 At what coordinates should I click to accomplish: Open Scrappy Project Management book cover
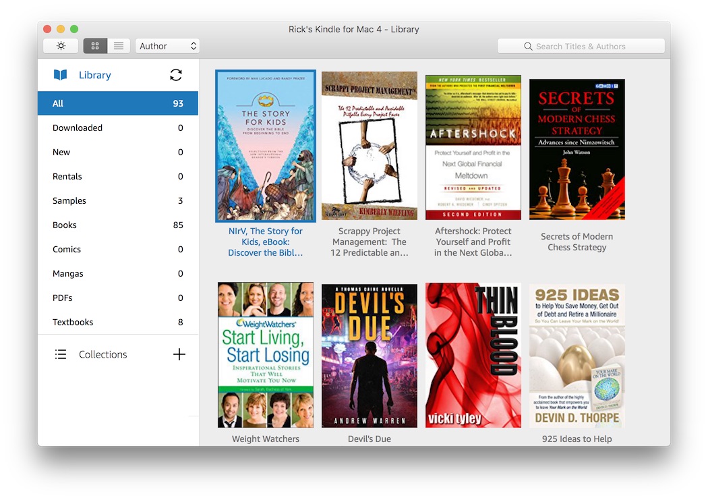click(x=370, y=146)
